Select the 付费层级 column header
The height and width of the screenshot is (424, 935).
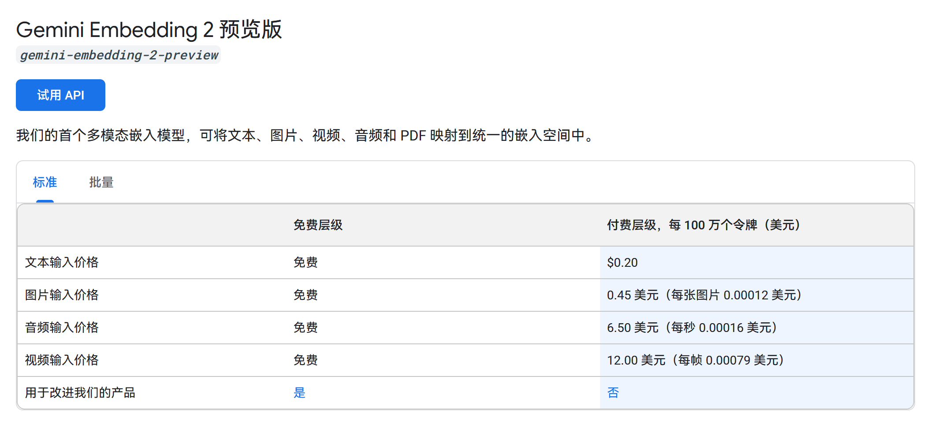703,225
